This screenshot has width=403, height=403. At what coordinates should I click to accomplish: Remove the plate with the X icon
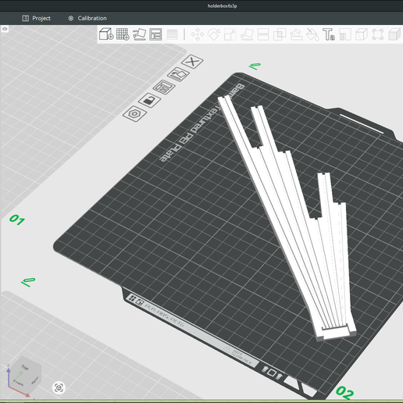coord(192,62)
